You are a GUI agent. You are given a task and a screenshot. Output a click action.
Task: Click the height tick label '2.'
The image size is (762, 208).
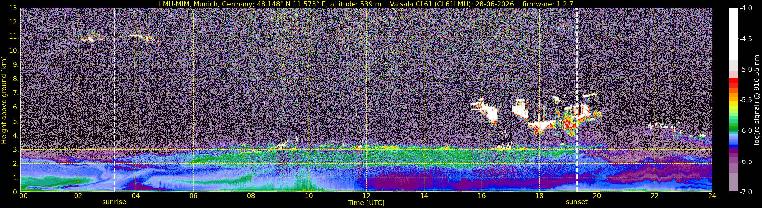pos(16,164)
